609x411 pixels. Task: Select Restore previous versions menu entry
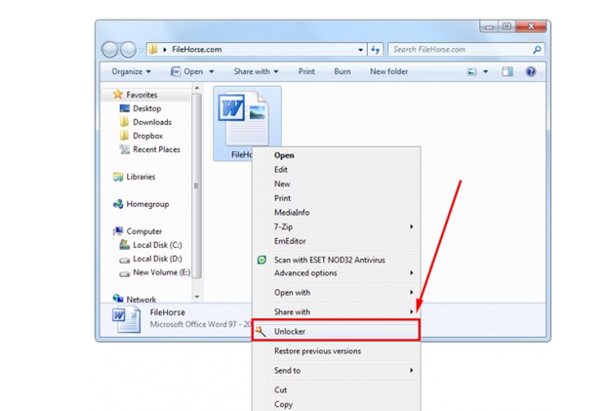pyautogui.click(x=317, y=350)
